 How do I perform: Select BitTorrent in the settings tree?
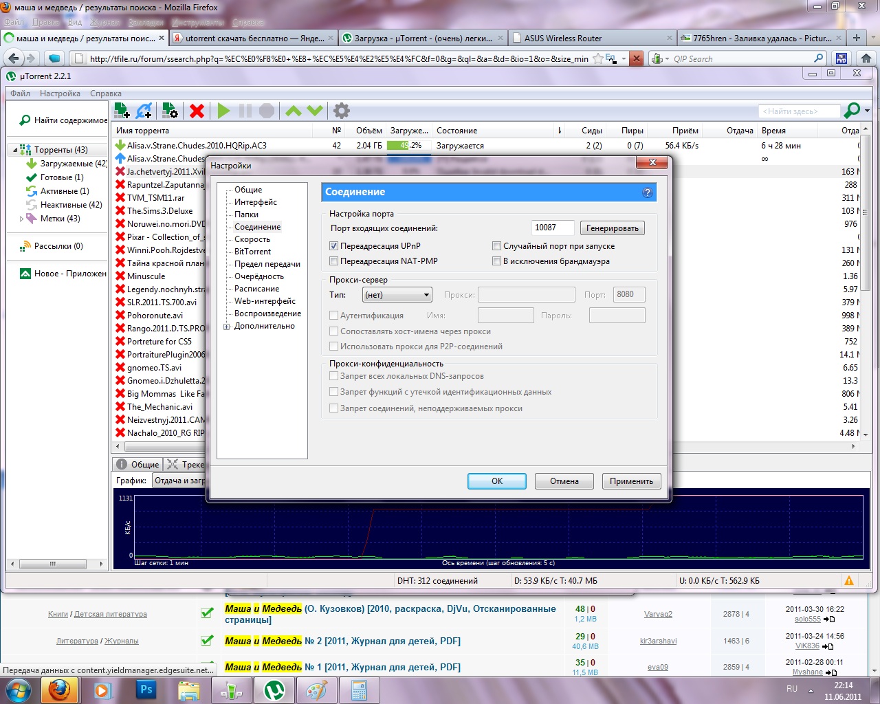click(253, 252)
